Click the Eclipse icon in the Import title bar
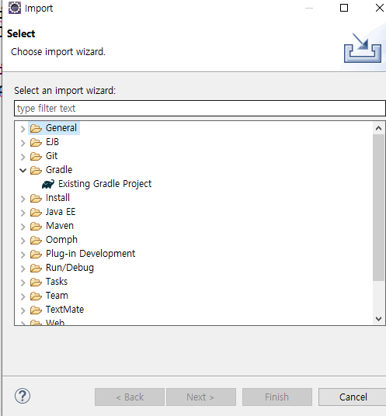Viewport: 386px width, 416px height. tap(14, 8)
